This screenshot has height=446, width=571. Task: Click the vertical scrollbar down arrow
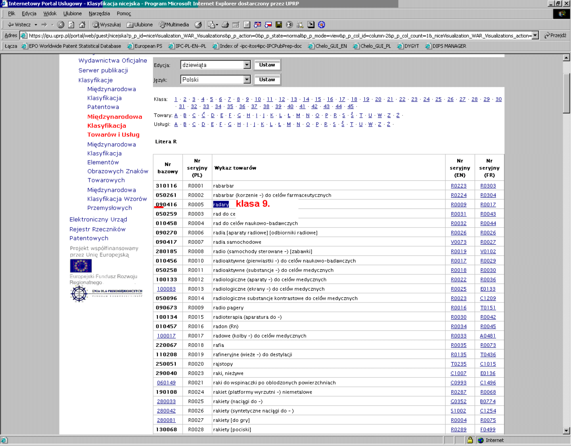(x=566, y=431)
